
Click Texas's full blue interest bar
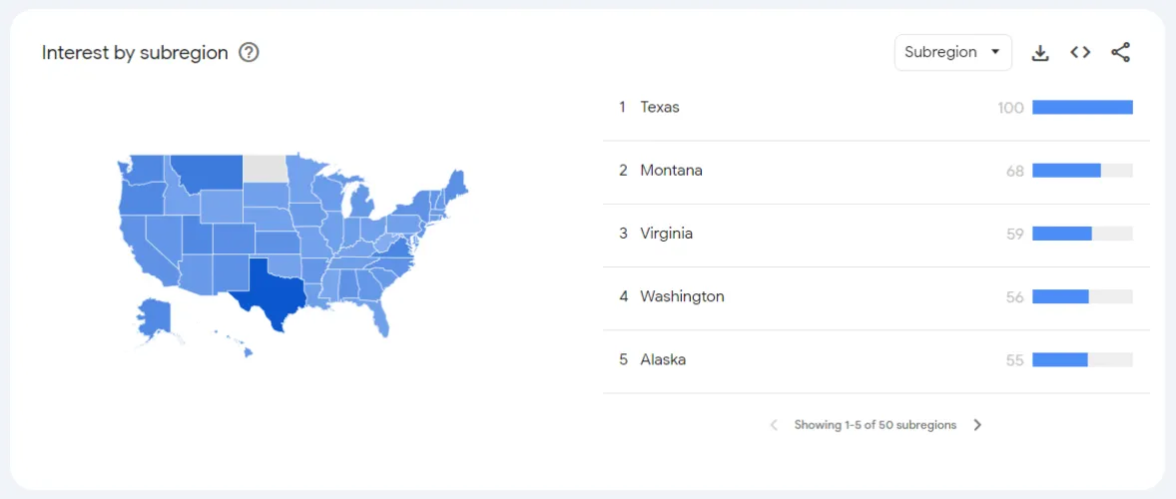coord(1082,108)
